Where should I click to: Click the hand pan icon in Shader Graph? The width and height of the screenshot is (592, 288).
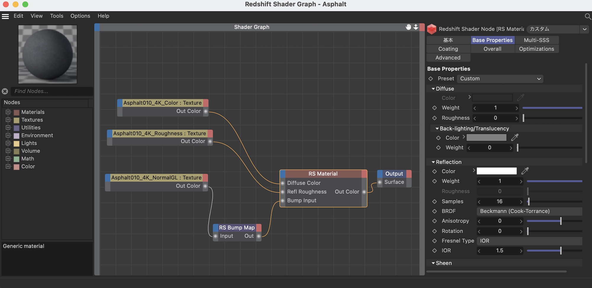[408, 27]
